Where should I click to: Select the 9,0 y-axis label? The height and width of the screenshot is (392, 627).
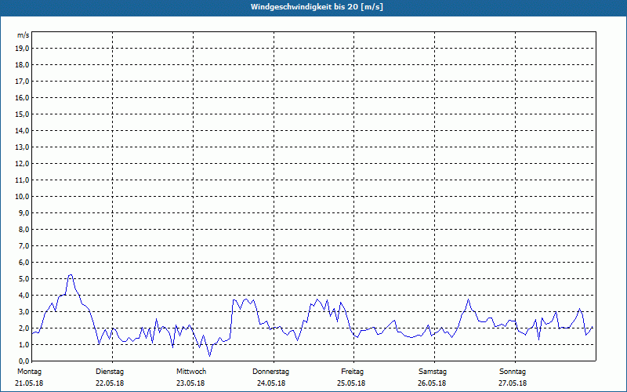[x=24, y=212]
